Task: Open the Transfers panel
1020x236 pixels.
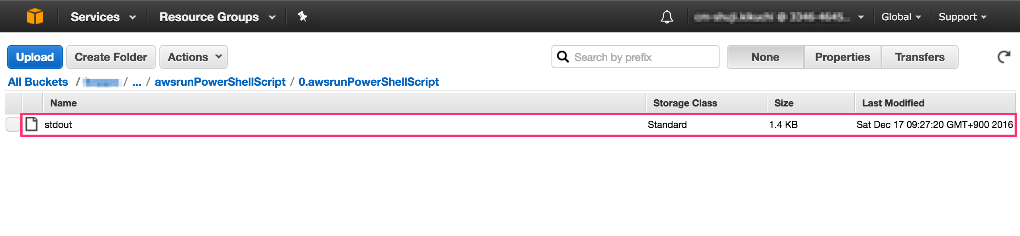Action: pyautogui.click(x=920, y=57)
